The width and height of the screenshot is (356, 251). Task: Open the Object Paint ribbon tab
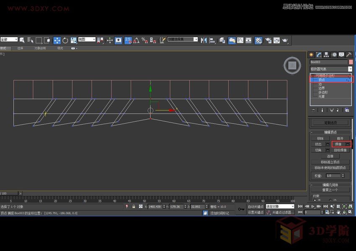tap(40, 47)
